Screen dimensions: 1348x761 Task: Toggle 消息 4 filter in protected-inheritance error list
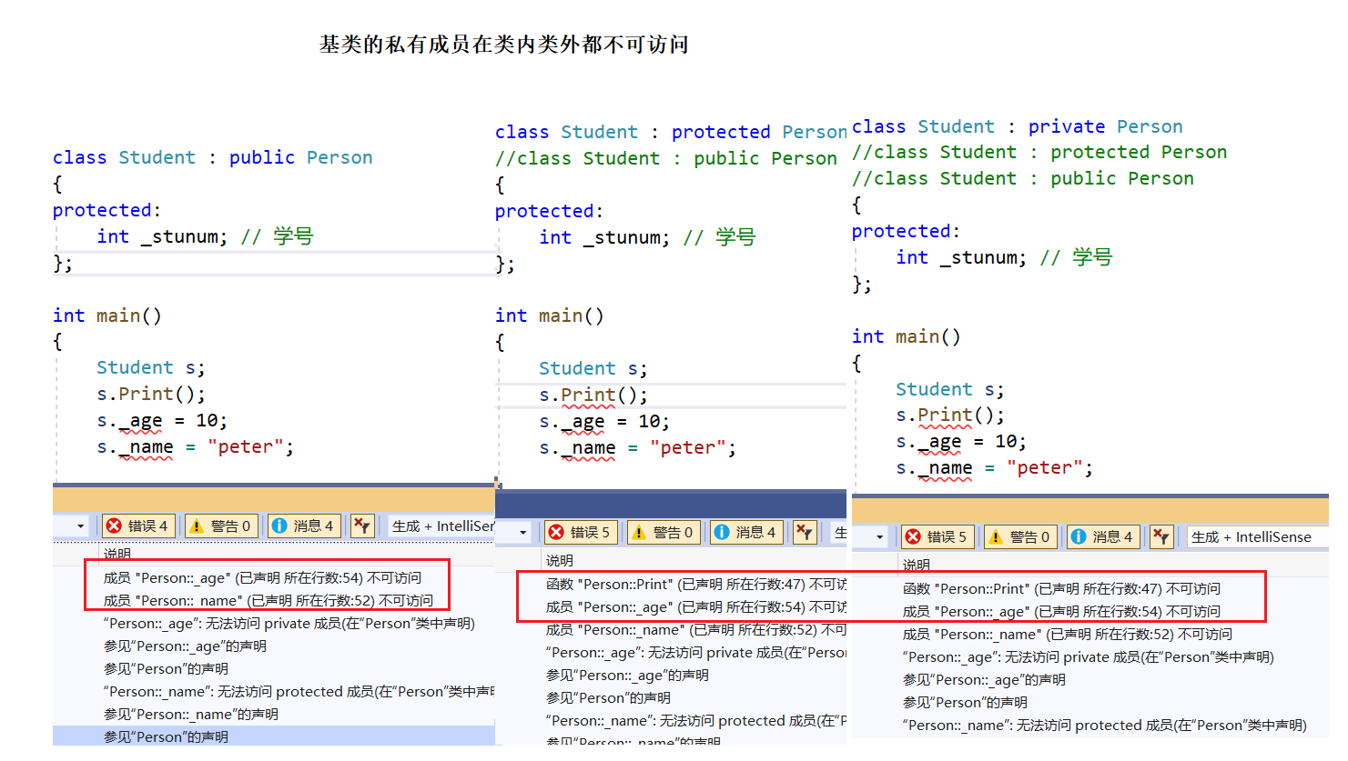(x=746, y=532)
